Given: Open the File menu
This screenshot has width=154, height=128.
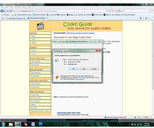Looking at the screenshot, I should tap(2, 7).
